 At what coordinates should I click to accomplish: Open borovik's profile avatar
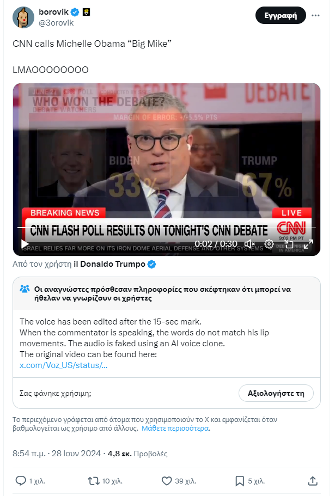[x=23, y=17]
